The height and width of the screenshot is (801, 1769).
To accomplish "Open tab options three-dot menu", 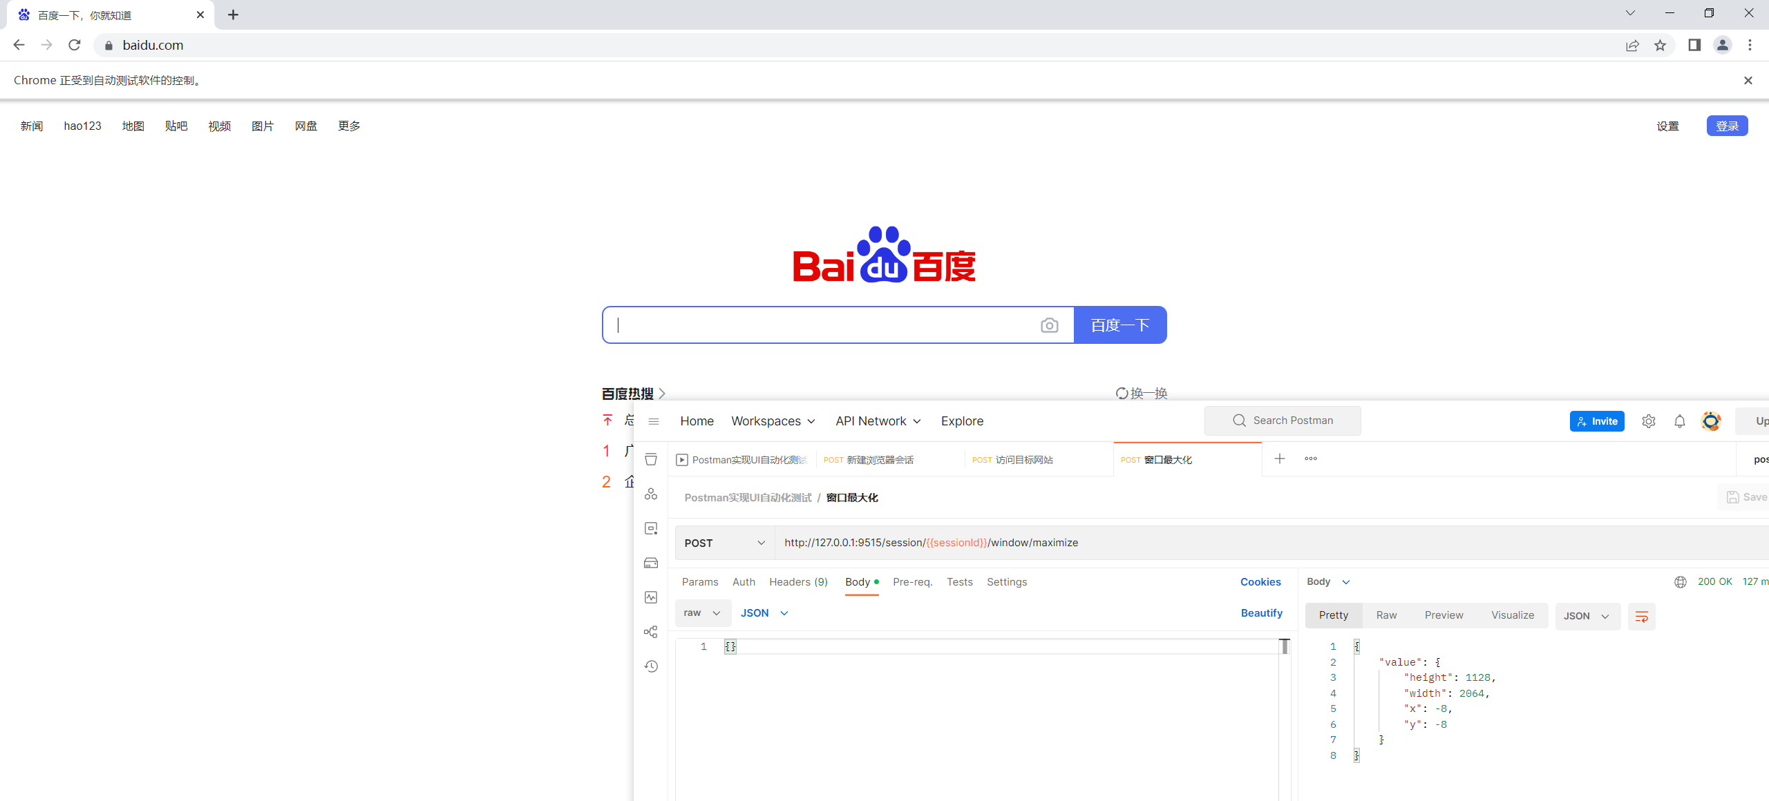I will pyautogui.click(x=1311, y=459).
